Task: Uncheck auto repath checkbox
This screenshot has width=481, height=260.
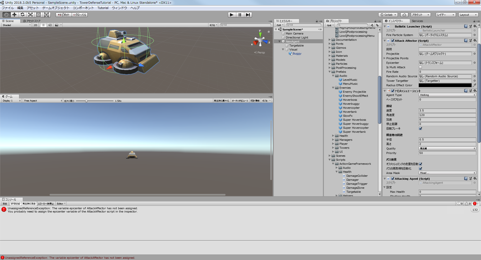Action: 420,168
